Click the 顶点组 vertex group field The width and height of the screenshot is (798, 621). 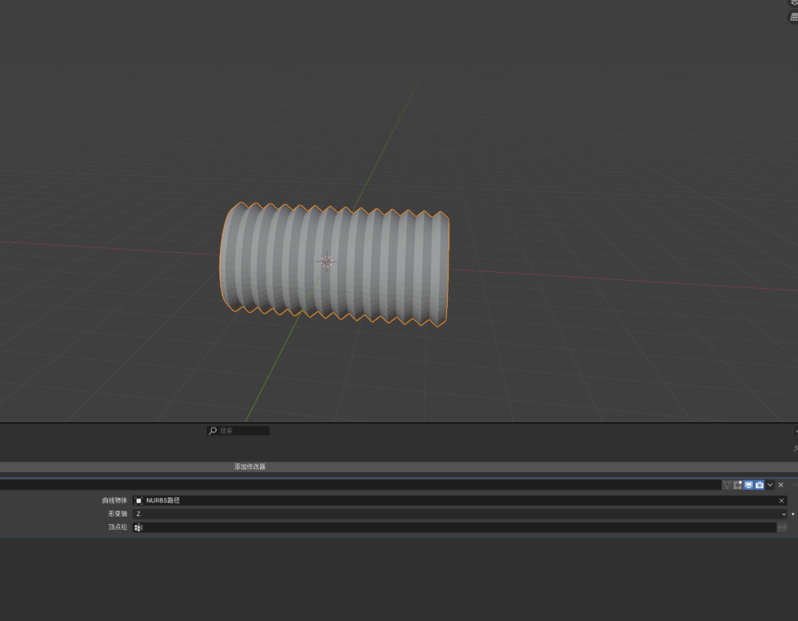454,527
